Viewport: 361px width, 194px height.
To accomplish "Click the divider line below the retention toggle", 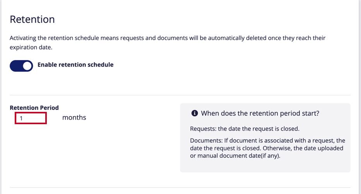I will 180,95.
